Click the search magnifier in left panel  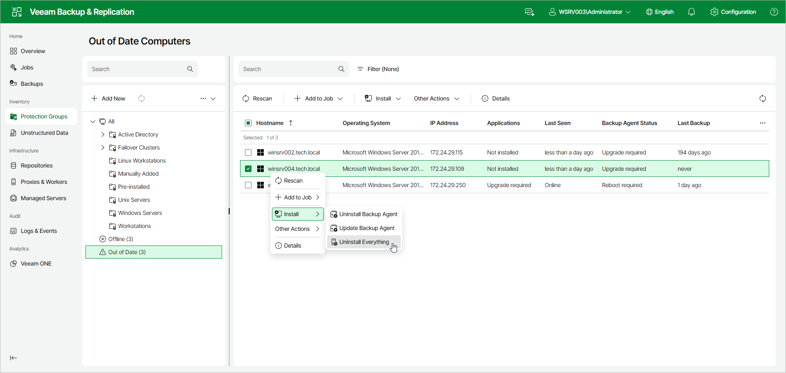tap(190, 69)
